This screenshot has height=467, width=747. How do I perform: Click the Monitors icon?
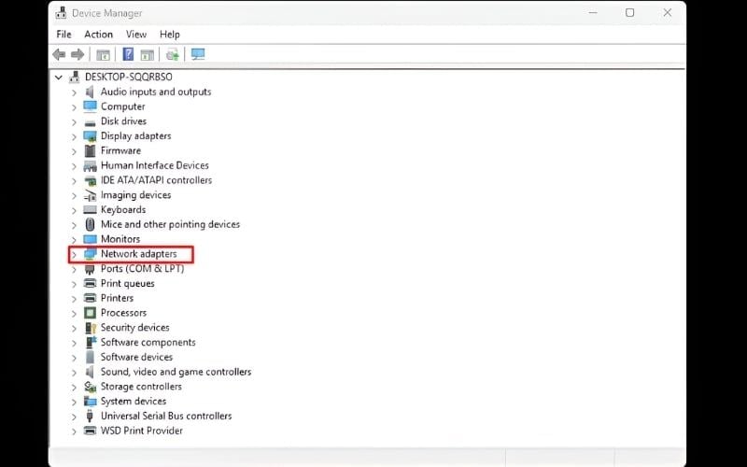[x=90, y=239]
